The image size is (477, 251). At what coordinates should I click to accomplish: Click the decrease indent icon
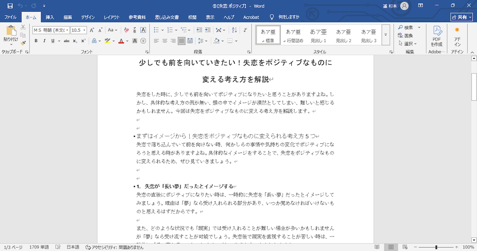click(199, 30)
